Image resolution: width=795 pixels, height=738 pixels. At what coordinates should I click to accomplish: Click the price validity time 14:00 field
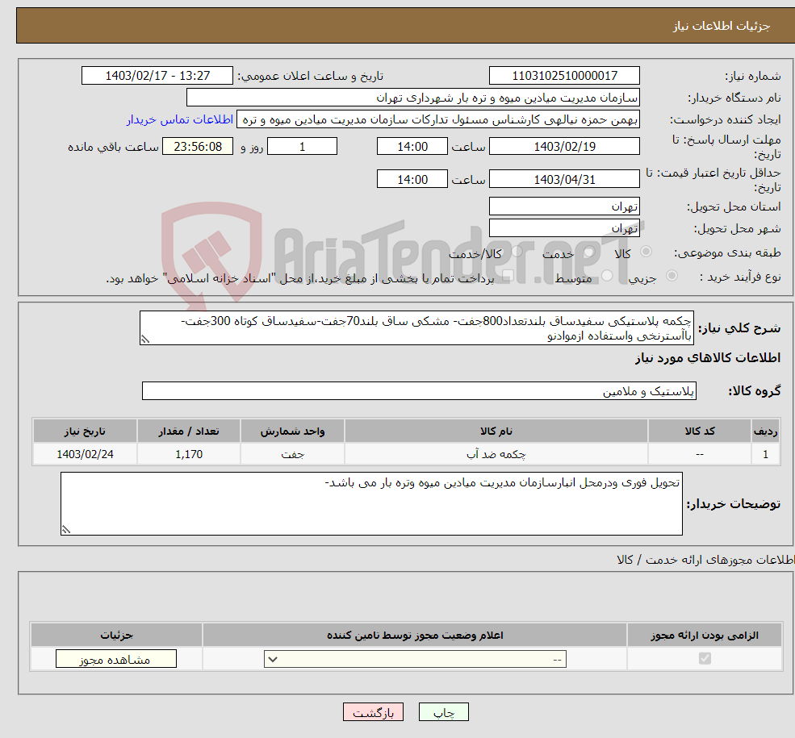(x=412, y=179)
